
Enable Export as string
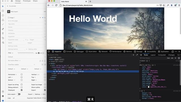(x=21, y=84)
